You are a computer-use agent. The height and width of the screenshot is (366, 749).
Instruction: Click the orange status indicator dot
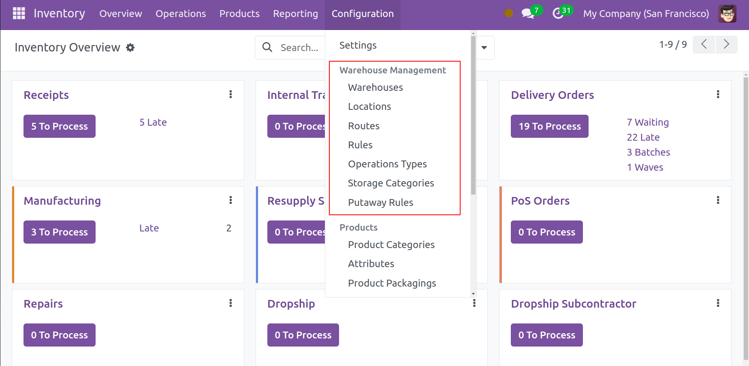509,13
